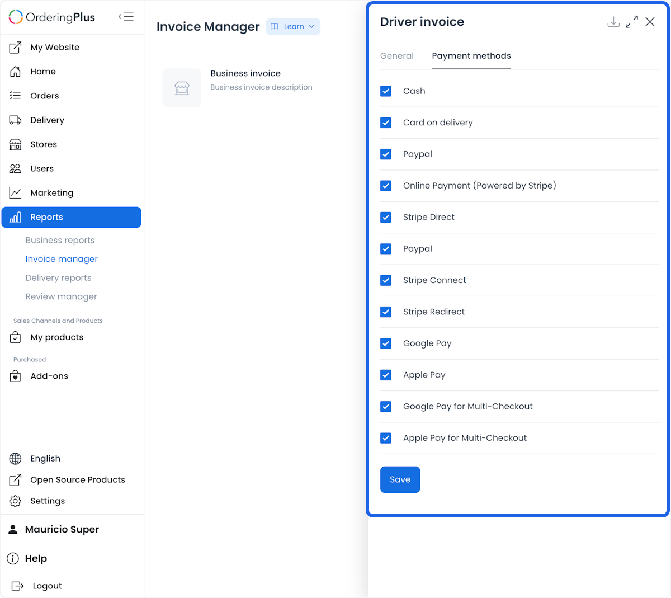Open Review manager submenu item
Image resolution: width=671 pixels, height=598 pixels.
[x=61, y=296]
